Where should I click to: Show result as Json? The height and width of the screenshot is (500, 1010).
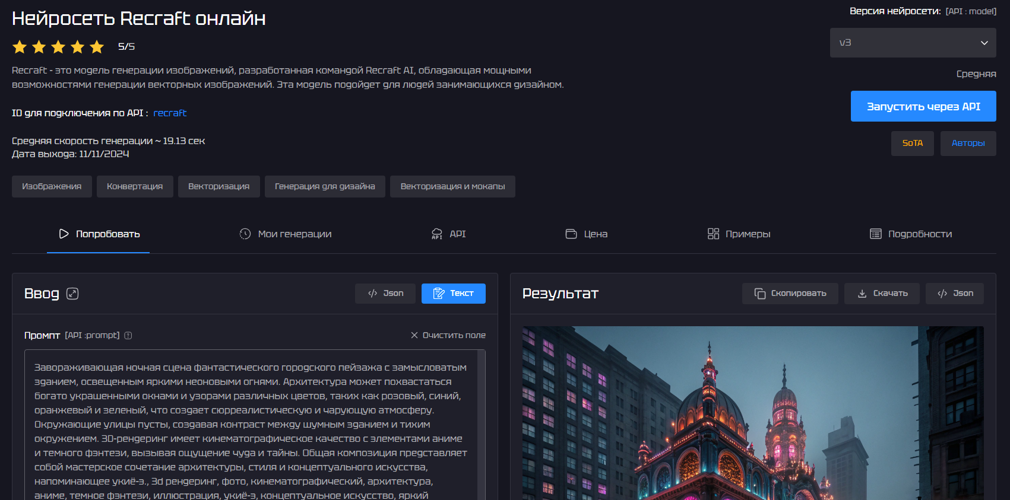[x=954, y=294]
